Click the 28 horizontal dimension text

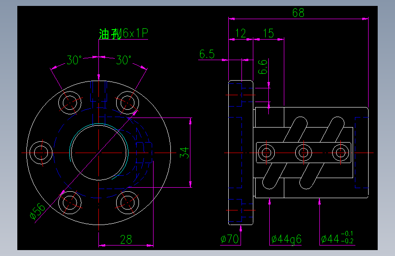point(126,240)
